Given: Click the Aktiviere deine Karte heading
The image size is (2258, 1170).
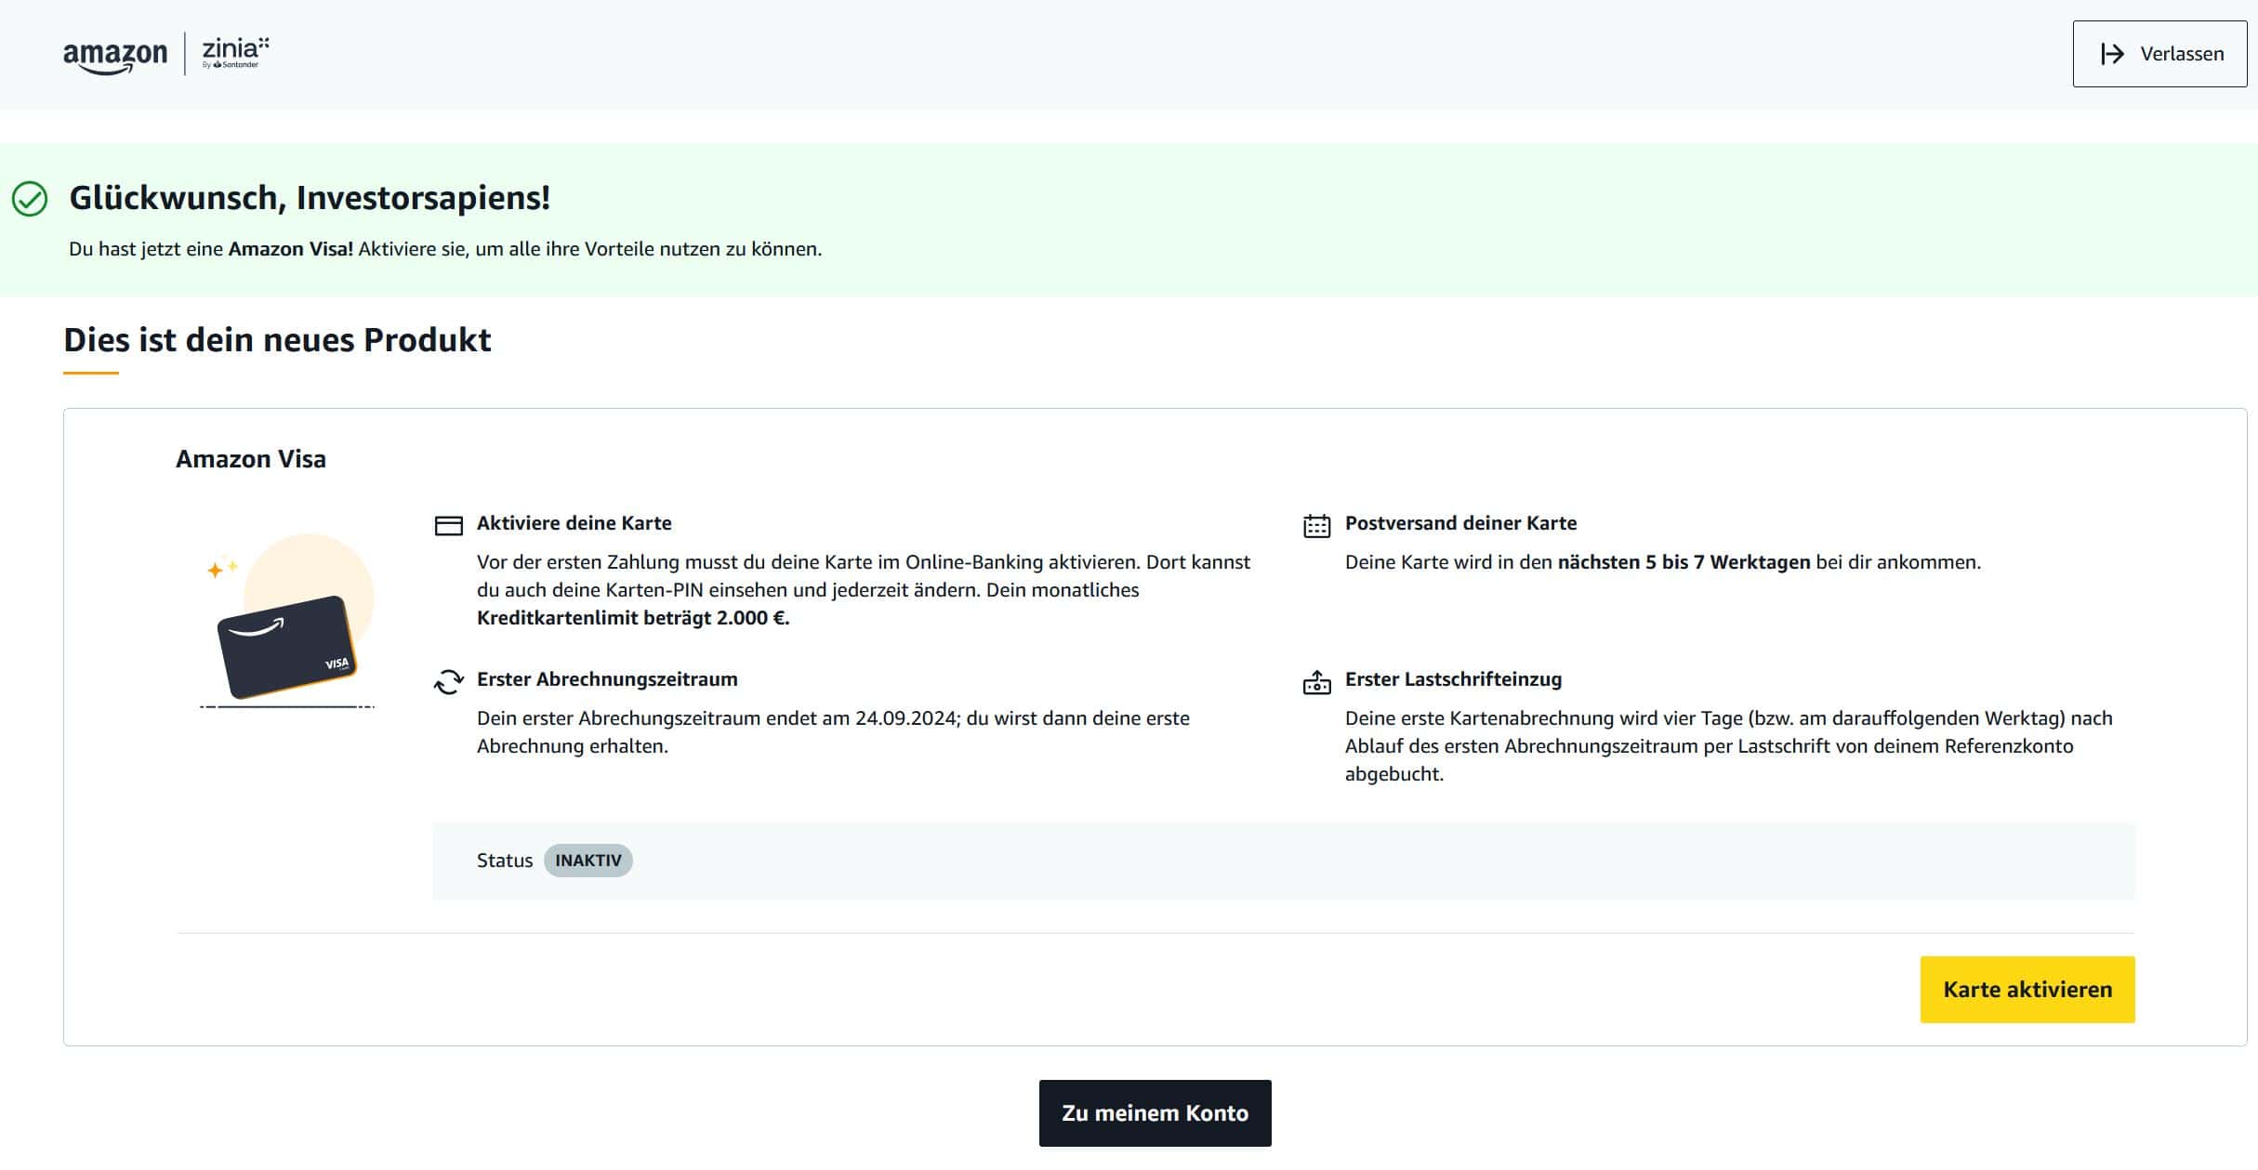Looking at the screenshot, I should click(x=574, y=523).
